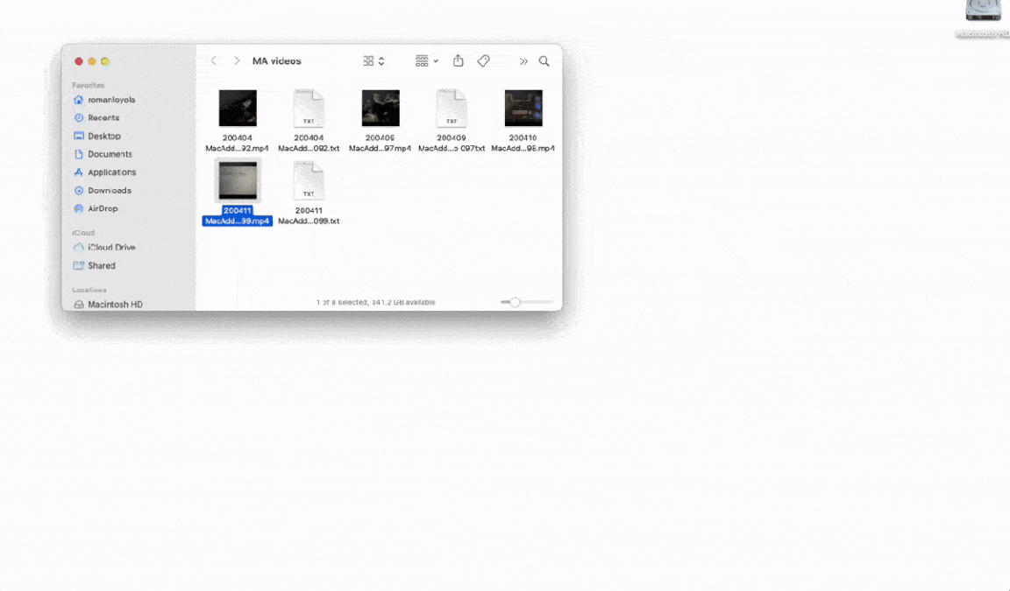Open Downloads from the sidebar
1010x591 pixels.
pyautogui.click(x=103, y=190)
